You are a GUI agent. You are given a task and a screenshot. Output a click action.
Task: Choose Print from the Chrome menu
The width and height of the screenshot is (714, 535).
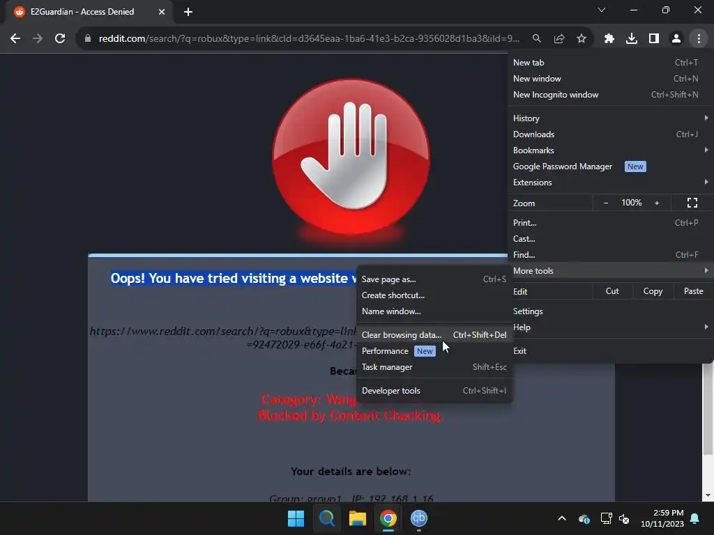(610, 223)
